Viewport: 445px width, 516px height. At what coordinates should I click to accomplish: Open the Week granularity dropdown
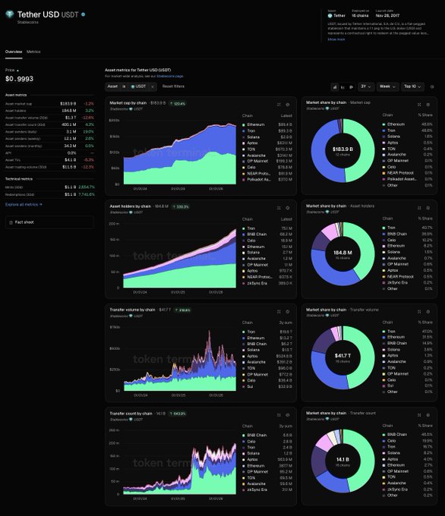tap(387, 87)
